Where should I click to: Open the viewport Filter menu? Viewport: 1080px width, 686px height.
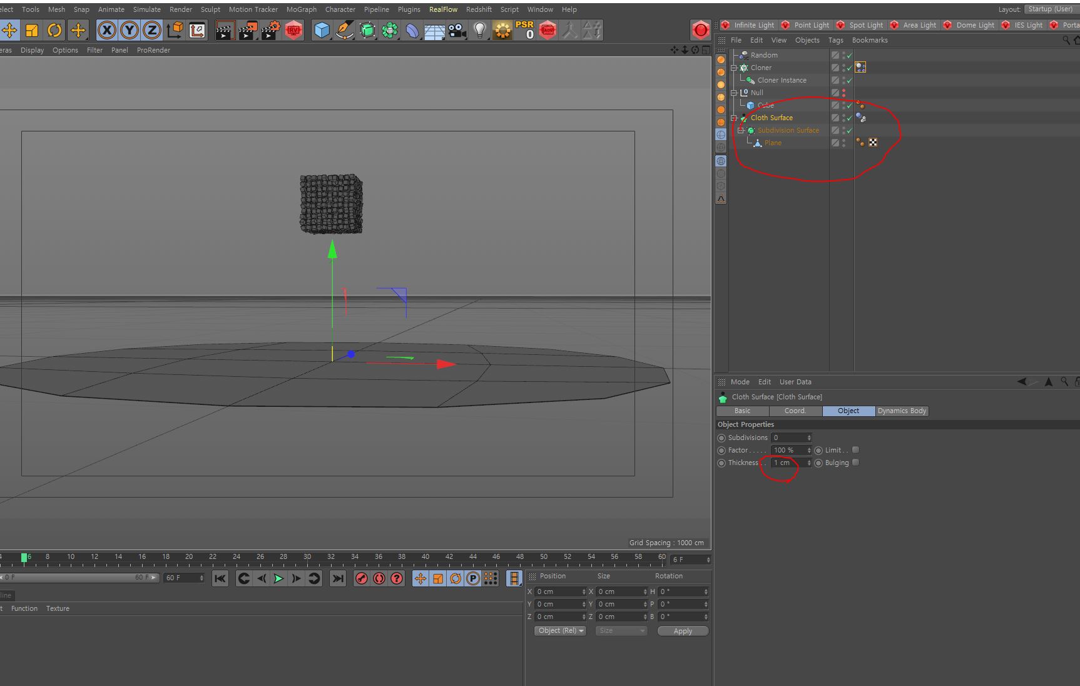pos(94,50)
